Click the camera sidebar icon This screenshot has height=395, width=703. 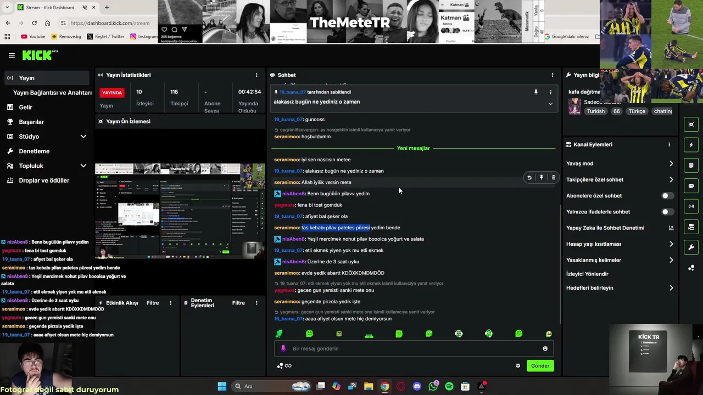[x=691, y=227]
